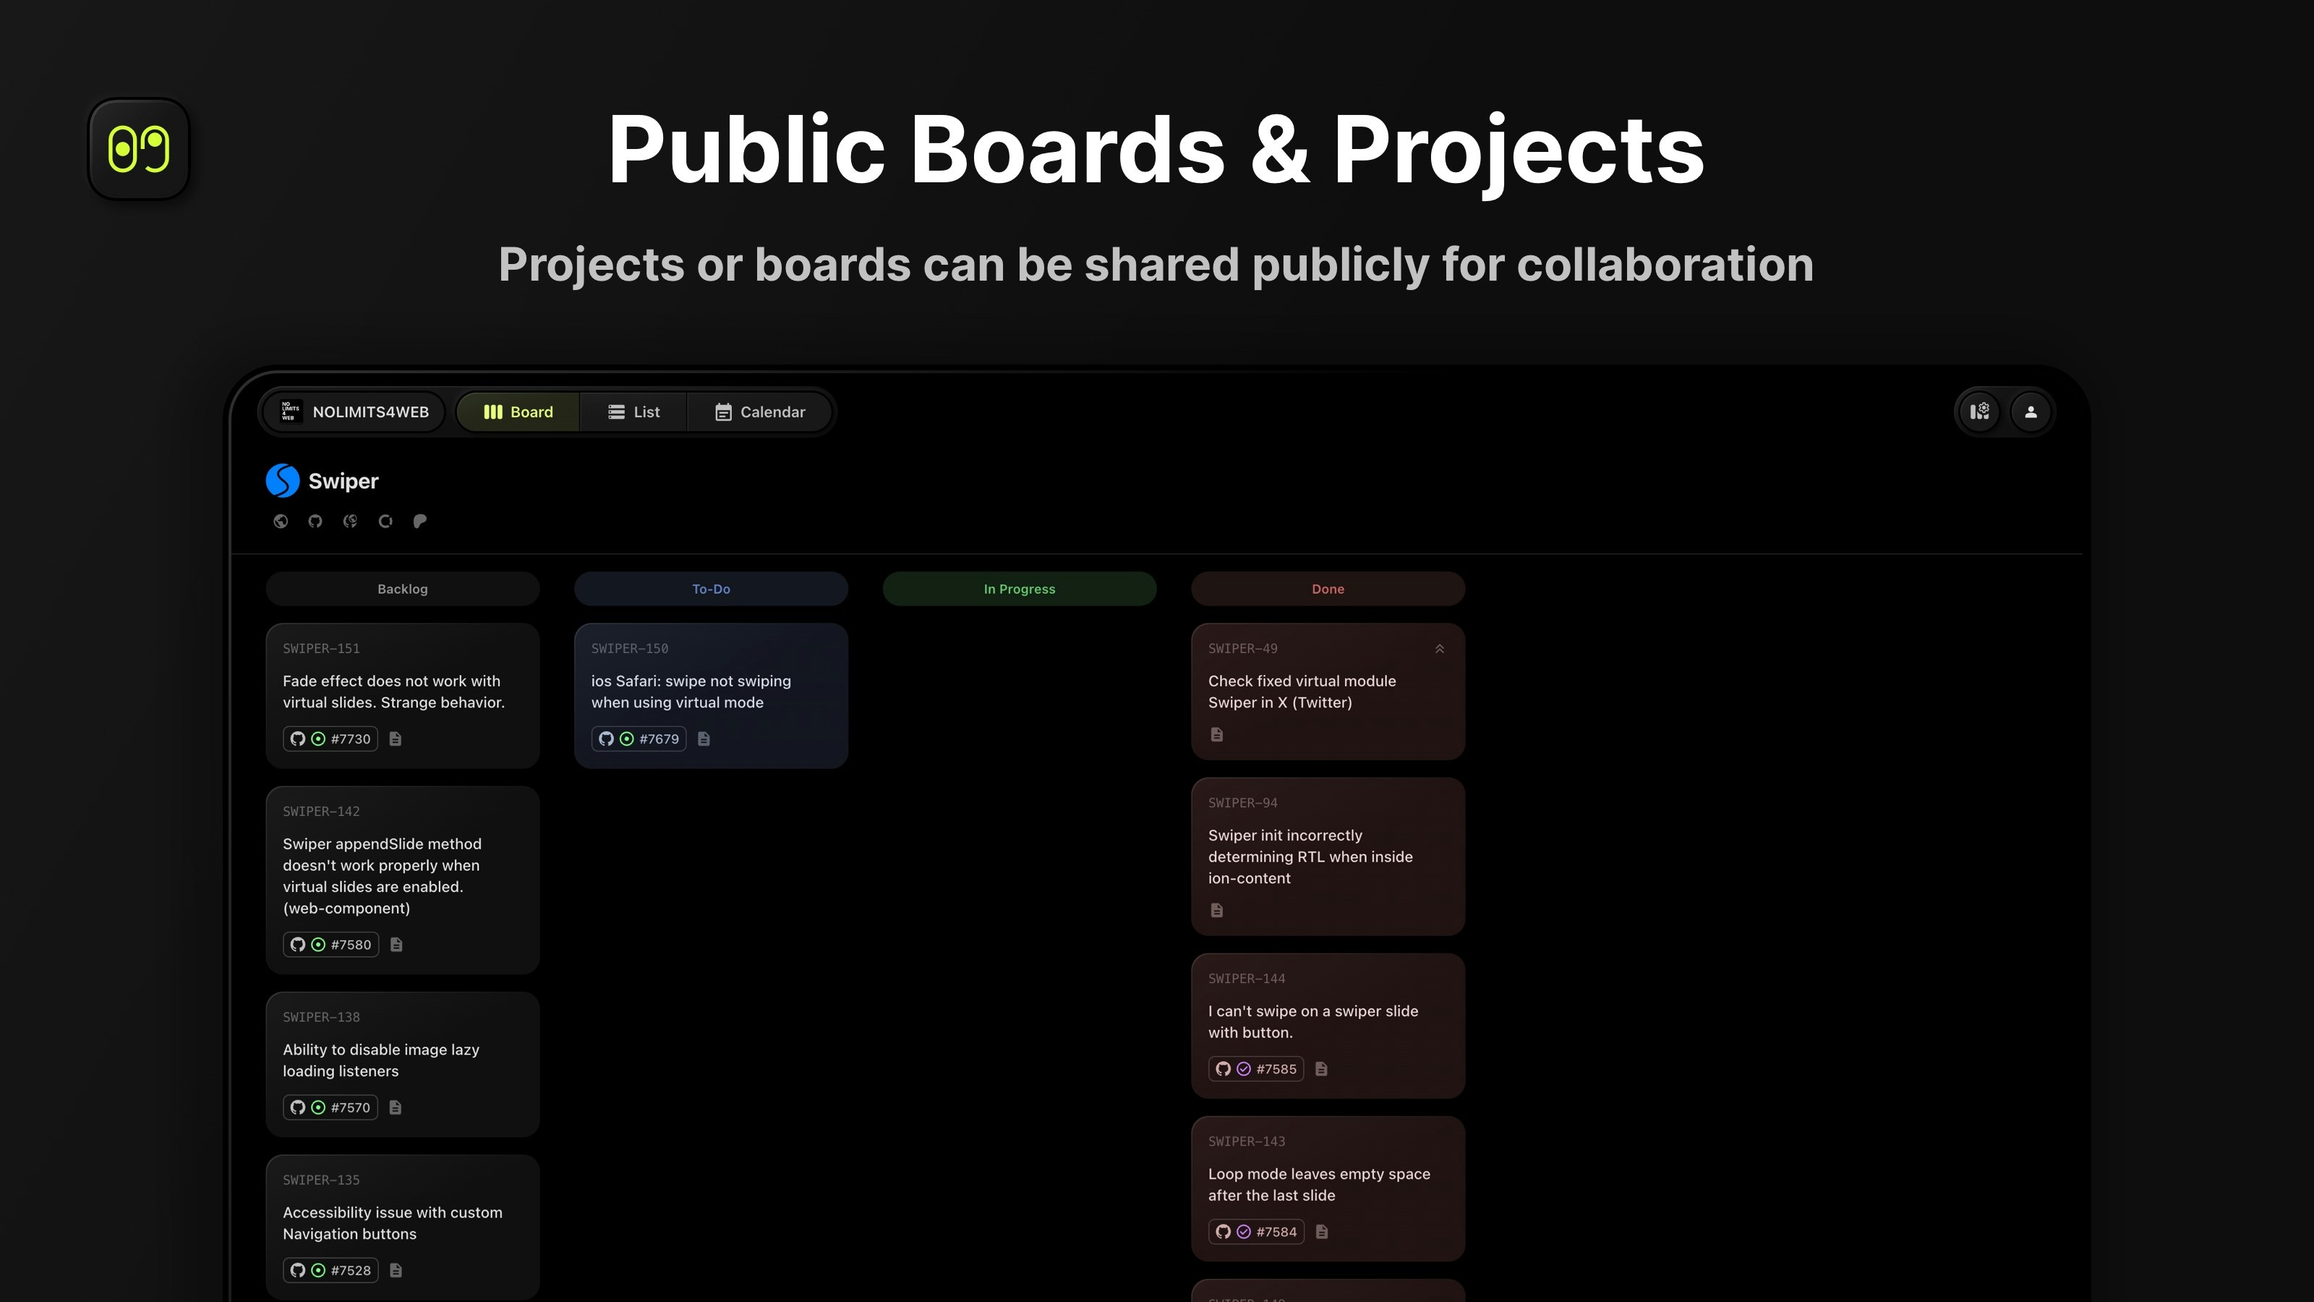2314x1302 pixels.
Task: Click the SWIPER-151 task ID
Action: (x=320, y=649)
